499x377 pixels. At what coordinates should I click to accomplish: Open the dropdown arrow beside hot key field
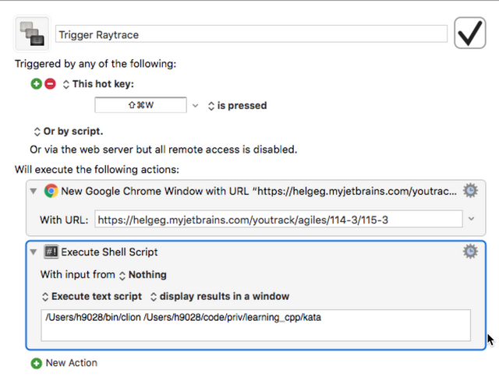coord(196,105)
